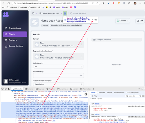This screenshot has height=123, width=145.
Task: Open the browser Extensions puzzle icon
Action: 129,3
